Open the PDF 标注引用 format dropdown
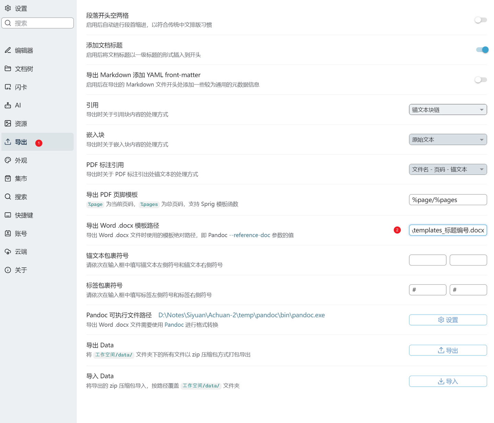494x423 pixels. [x=448, y=169]
